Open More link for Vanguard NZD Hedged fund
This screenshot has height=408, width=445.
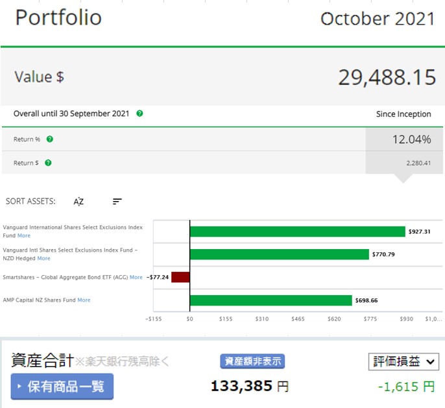tap(43, 258)
